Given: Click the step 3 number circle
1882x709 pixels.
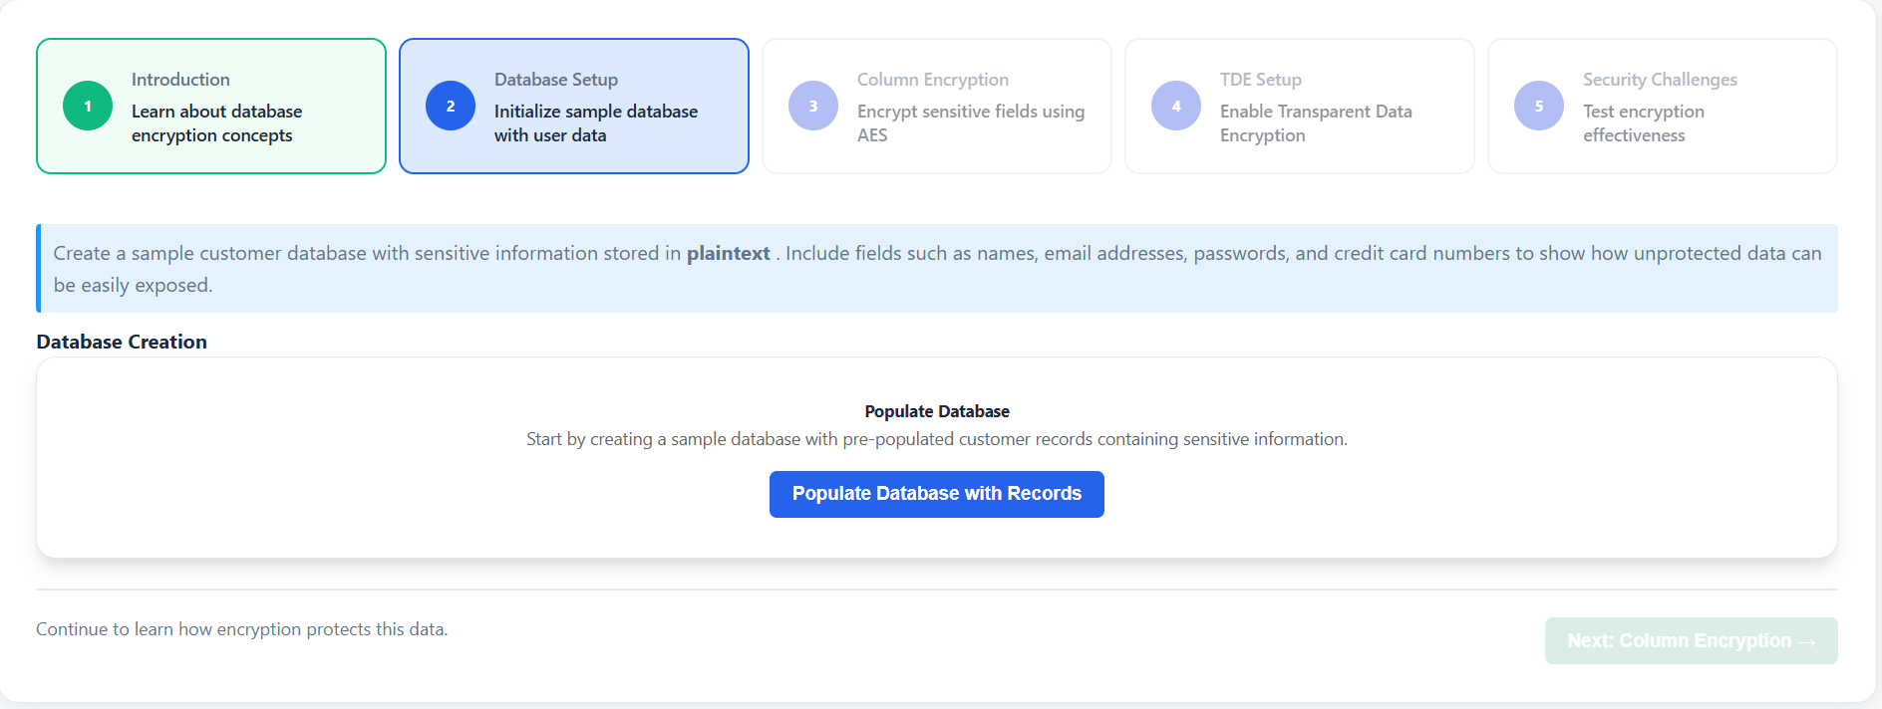Looking at the screenshot, I should (x=813, y=106).
